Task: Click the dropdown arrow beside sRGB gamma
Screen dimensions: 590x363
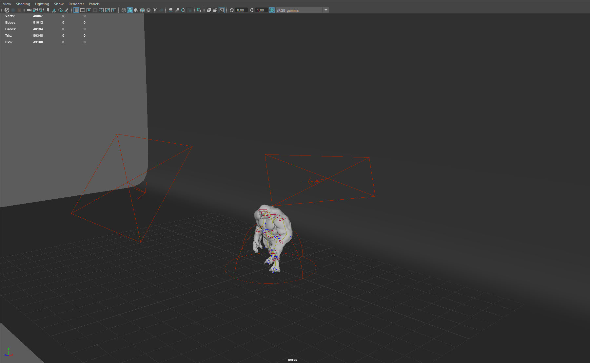Action: pos(326,10)
